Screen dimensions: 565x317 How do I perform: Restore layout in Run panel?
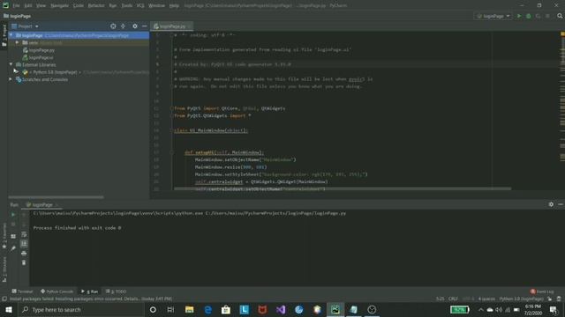pyautogui.click(x=13, y=236)
